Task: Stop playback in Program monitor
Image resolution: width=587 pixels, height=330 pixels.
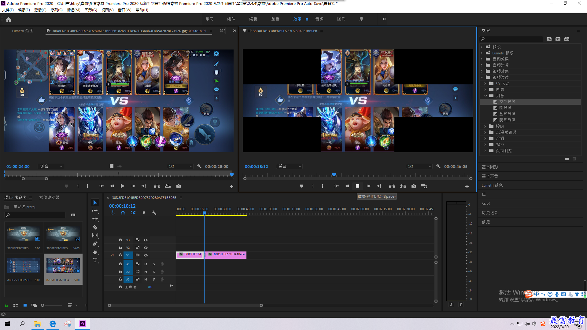Action: pyautogui.click(x=357, y=186)
